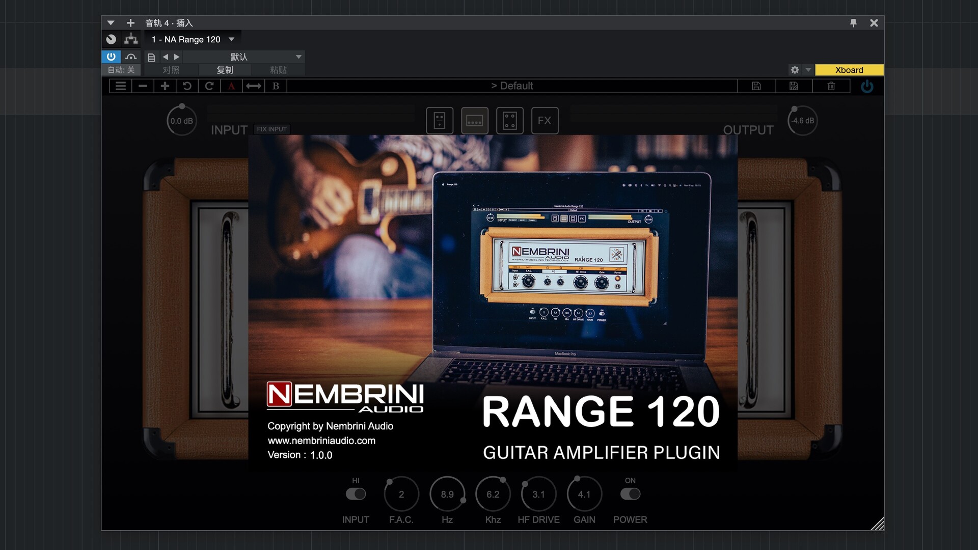This screenshot has height=550, width=978.
Task: Toggle the HI input switch
Action: (x=356, y=494)
